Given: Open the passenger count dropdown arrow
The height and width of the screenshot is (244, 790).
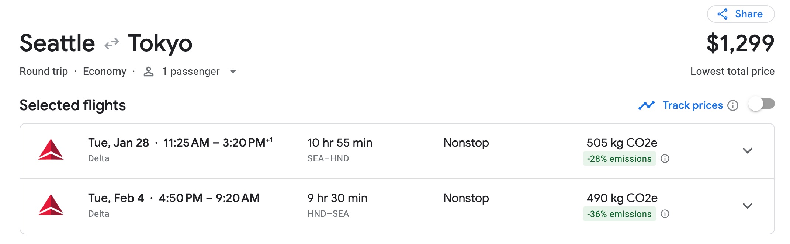Looking at the screenshot, I should 233,72.
